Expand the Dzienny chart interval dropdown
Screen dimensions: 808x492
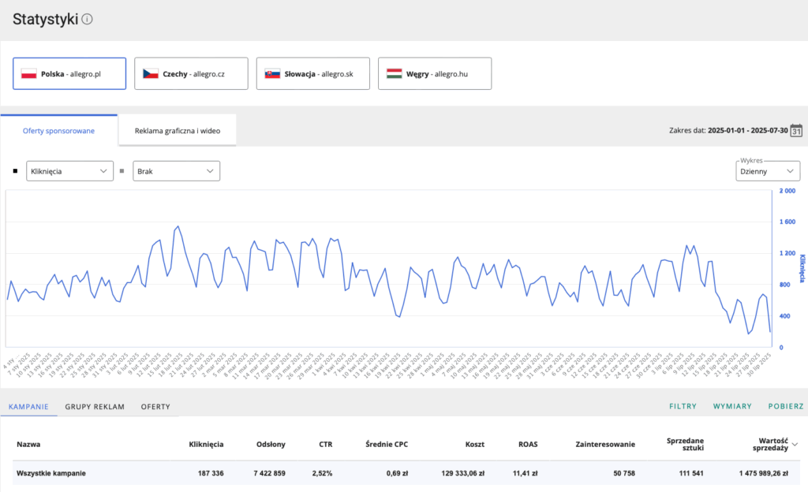(766, 171)
